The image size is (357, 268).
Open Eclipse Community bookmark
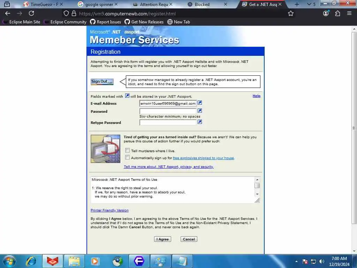click(x=65, y=22)
